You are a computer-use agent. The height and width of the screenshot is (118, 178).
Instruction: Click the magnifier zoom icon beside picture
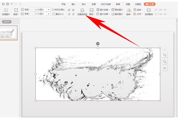coord(165,62)
